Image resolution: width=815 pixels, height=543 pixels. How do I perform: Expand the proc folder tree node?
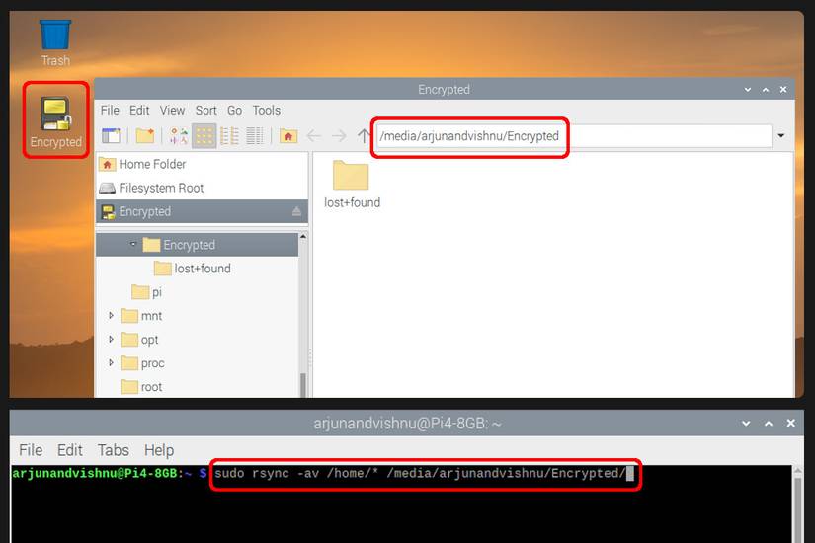point(111,362)
